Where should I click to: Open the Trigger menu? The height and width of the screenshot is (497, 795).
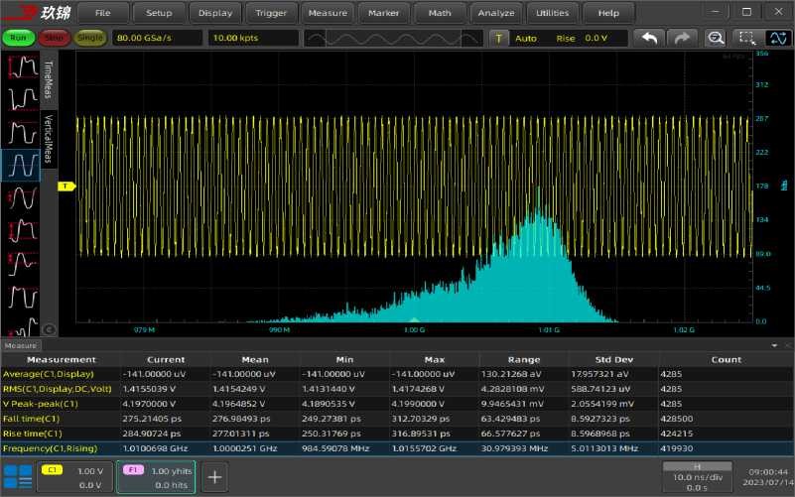pyautogui.click(x=270, y=13)
